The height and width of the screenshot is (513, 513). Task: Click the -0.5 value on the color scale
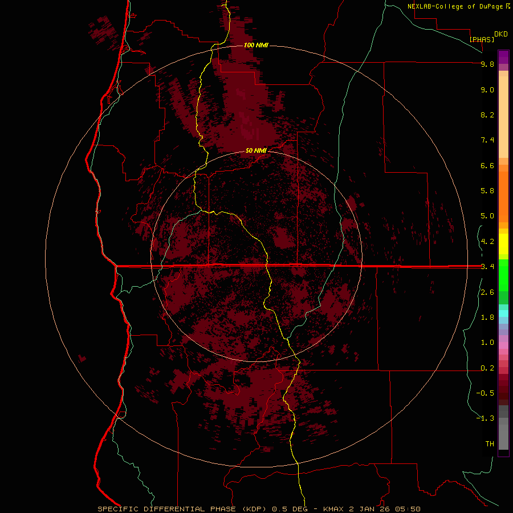pos(485,393)
